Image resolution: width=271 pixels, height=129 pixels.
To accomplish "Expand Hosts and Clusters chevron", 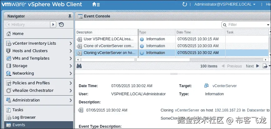I will click(x=71, y=51).
